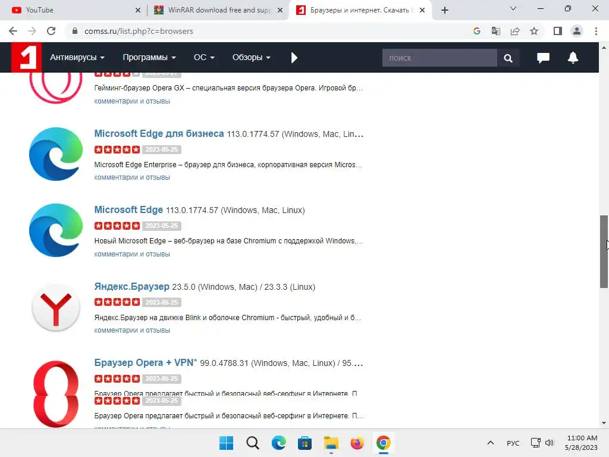Image resolution: width=609 pixels, height=457 pixels.
Task: Open the notifications bell icon
Action: tap(573, 58)
